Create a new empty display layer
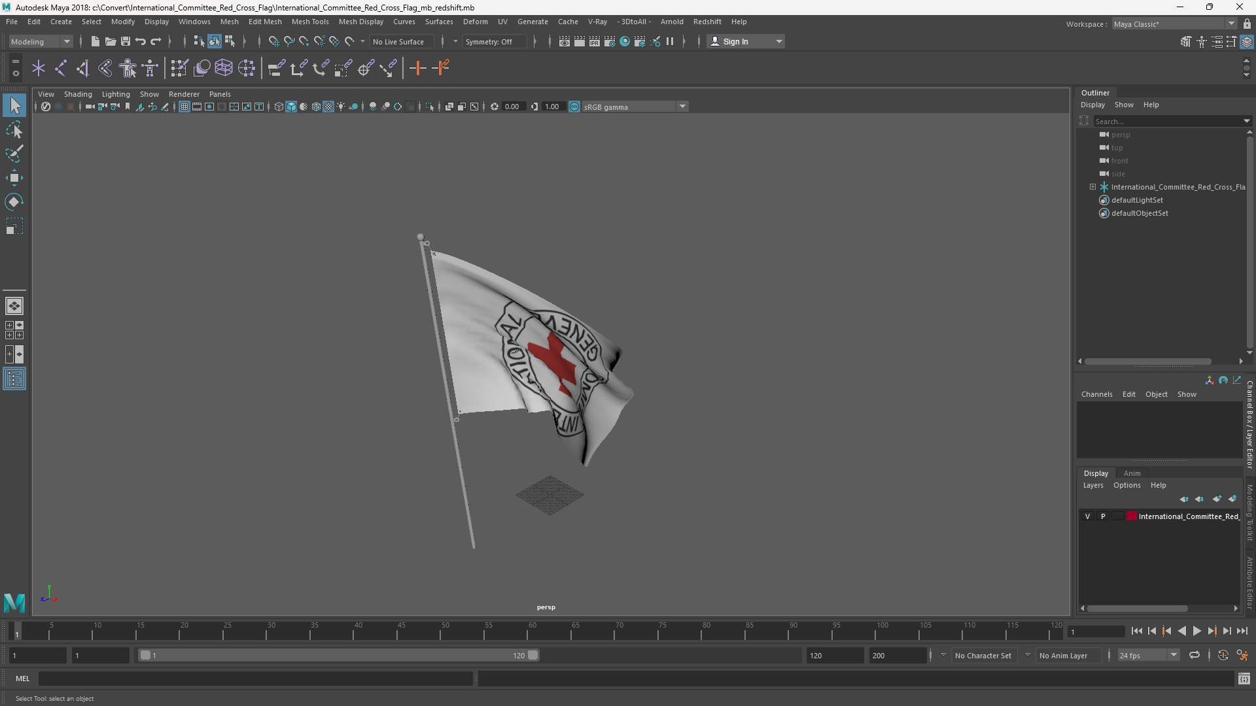The image size is (1256, 706). pos(1217,499)
